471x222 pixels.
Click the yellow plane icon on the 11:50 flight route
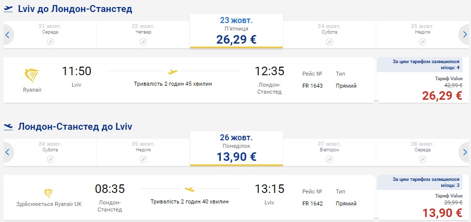173,71
